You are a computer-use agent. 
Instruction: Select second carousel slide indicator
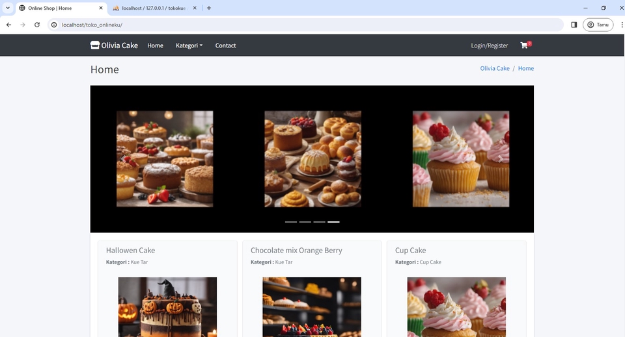pos(305,222)
